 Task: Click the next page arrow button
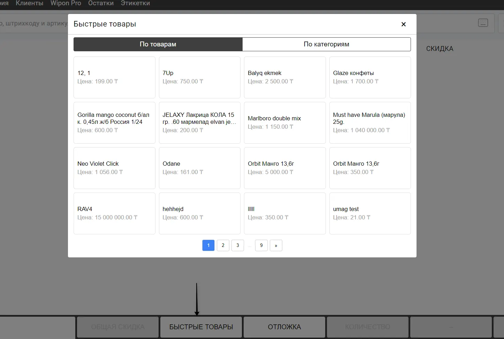(276, 246)
